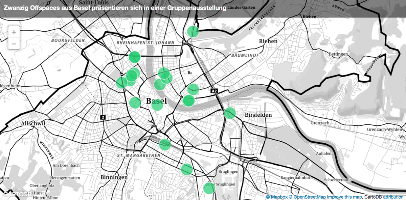The width and height of the screenshot is (406, 200).
Task: Select the green marker above St. Margarethen
Action: coord(165,144)
